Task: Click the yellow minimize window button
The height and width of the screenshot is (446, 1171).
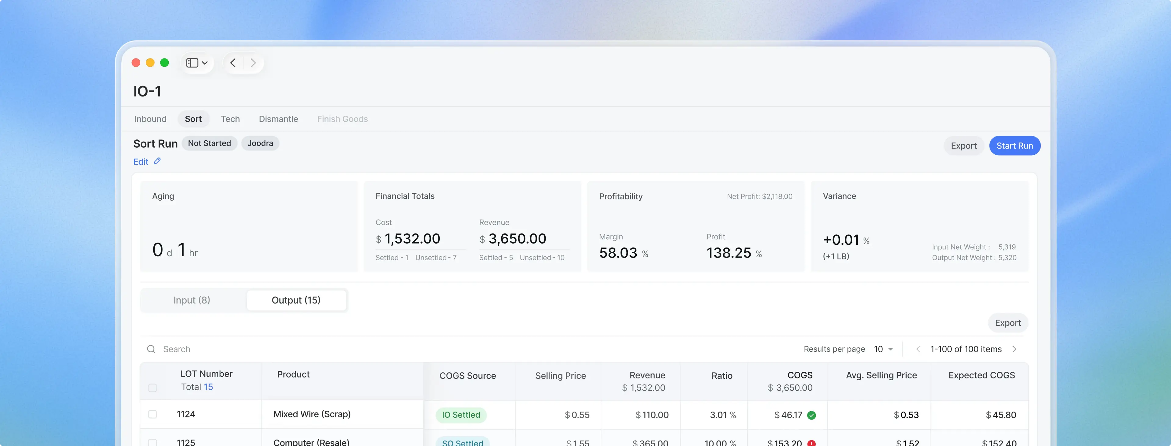Action: click(150, 63)
